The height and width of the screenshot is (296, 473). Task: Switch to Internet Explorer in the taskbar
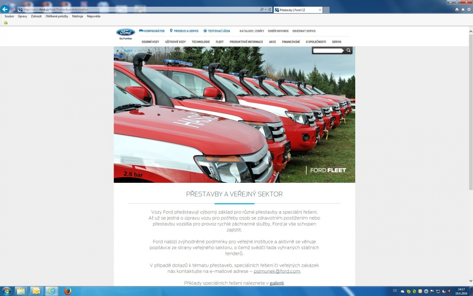[x=52, y=291]
